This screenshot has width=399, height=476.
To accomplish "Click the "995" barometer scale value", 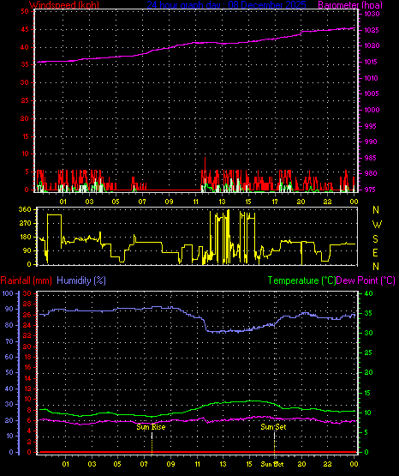I will click(371, 126).
